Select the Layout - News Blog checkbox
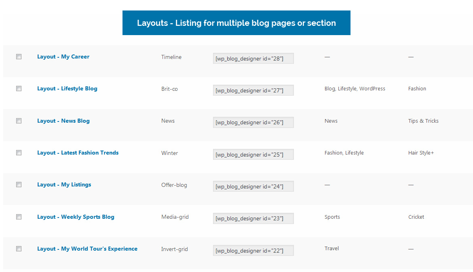This screenshot has height=272, width=473. 19,121
